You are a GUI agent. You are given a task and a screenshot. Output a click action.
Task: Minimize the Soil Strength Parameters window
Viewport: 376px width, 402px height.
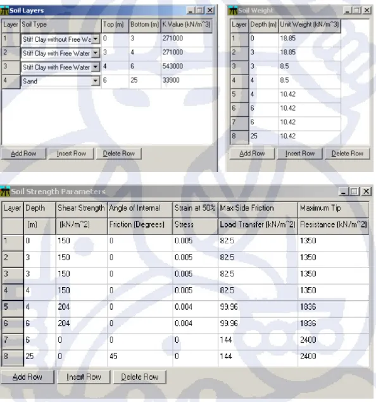[x=343, y=192]
